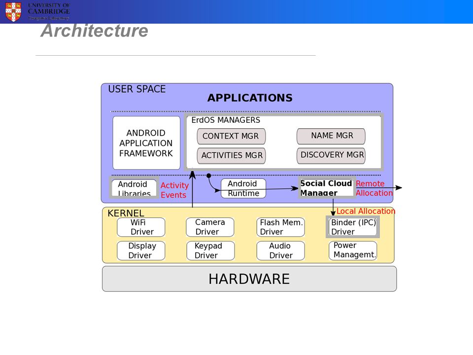Click the University of Cambridge header text
473x355 pixels.
[x=49, y=11]
